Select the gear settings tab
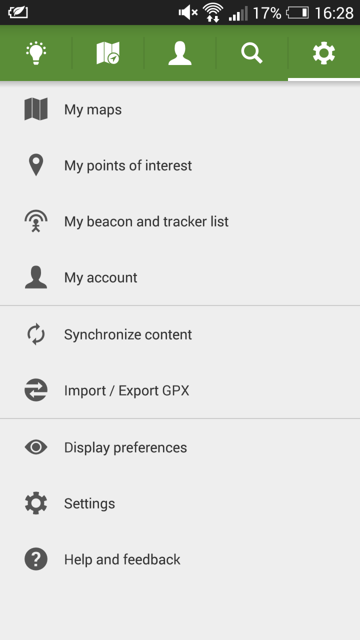Image resolution: width=360 pixels, height=640 pixels. (x=324, y=53)
